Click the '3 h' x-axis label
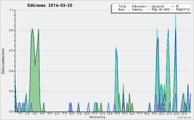Screen dimensions: 194x120 tap(35, 114)
